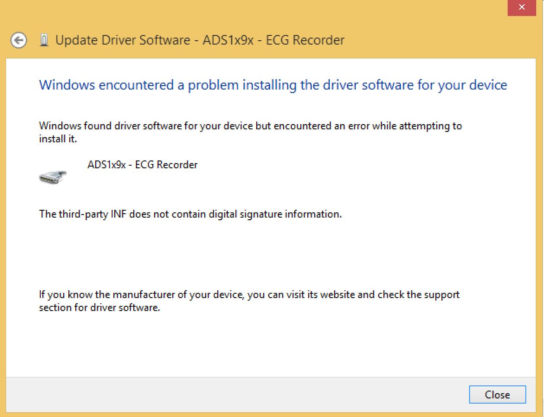The width and height of the screenshot is (544, 417).
Task: Click the back arrow button
Action: click(x=19, y=40)
